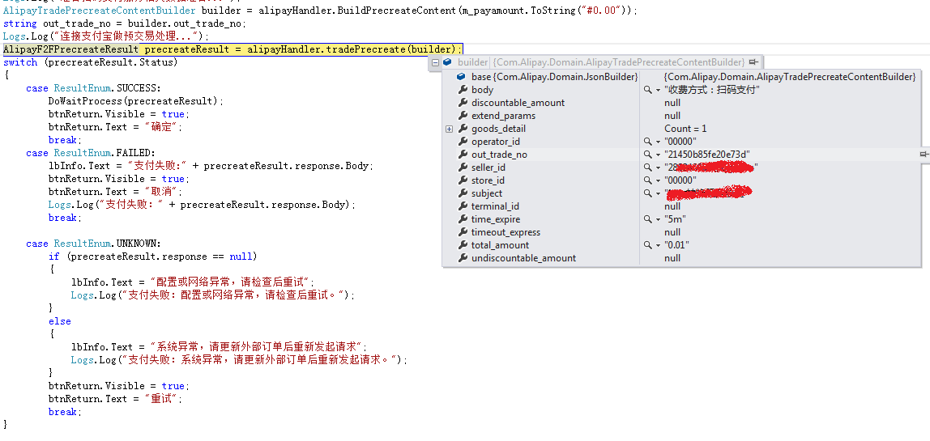Click the operator_id value "00000"
This screenshot has height=441, width=930.
click(680, 142)
